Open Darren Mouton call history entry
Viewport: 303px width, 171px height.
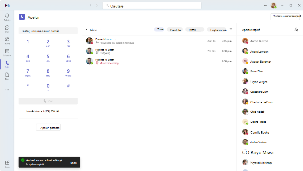(159, 41)
